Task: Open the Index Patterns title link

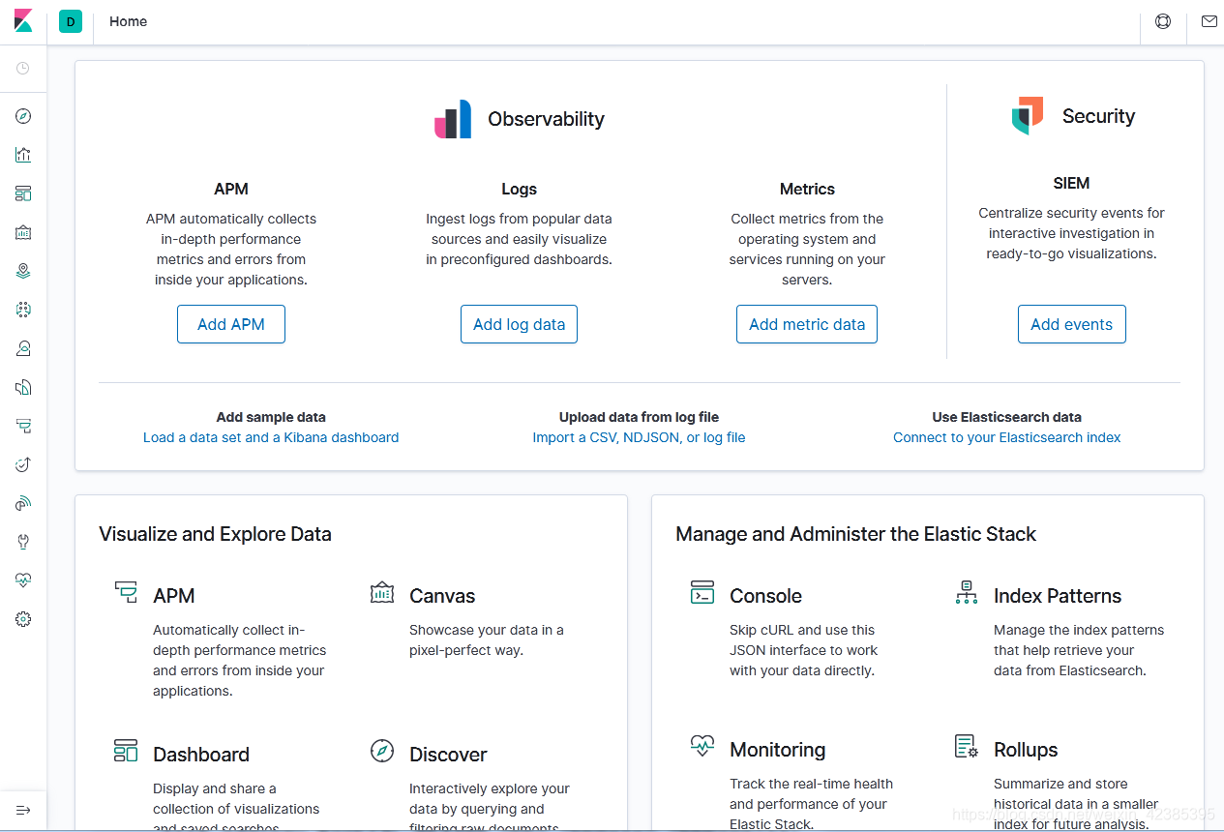Action: coord(1058,596)
